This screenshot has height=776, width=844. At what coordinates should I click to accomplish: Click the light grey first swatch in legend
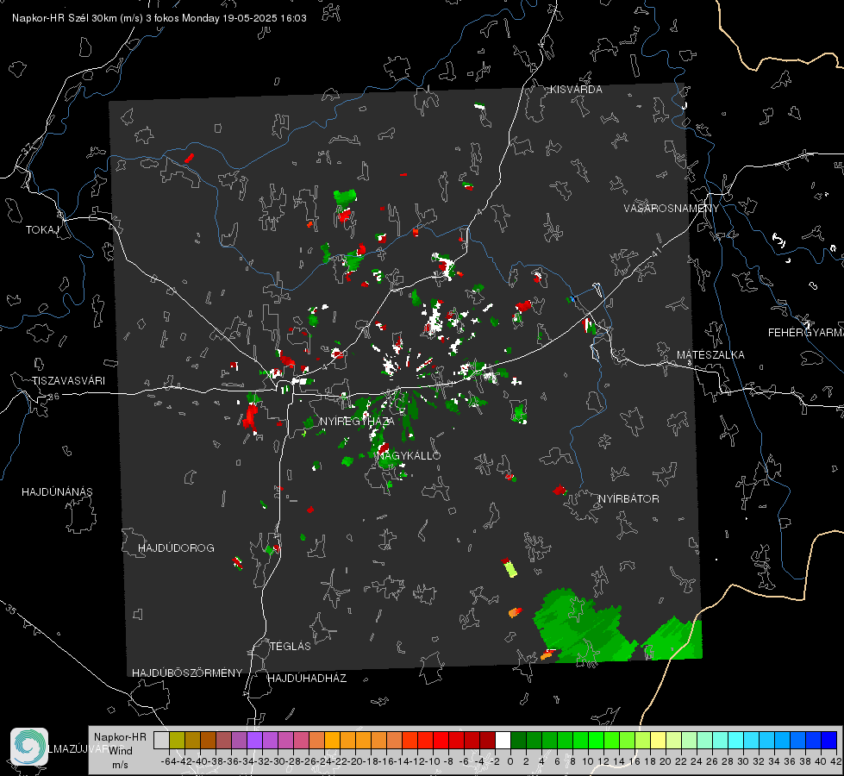pos(161,740)
